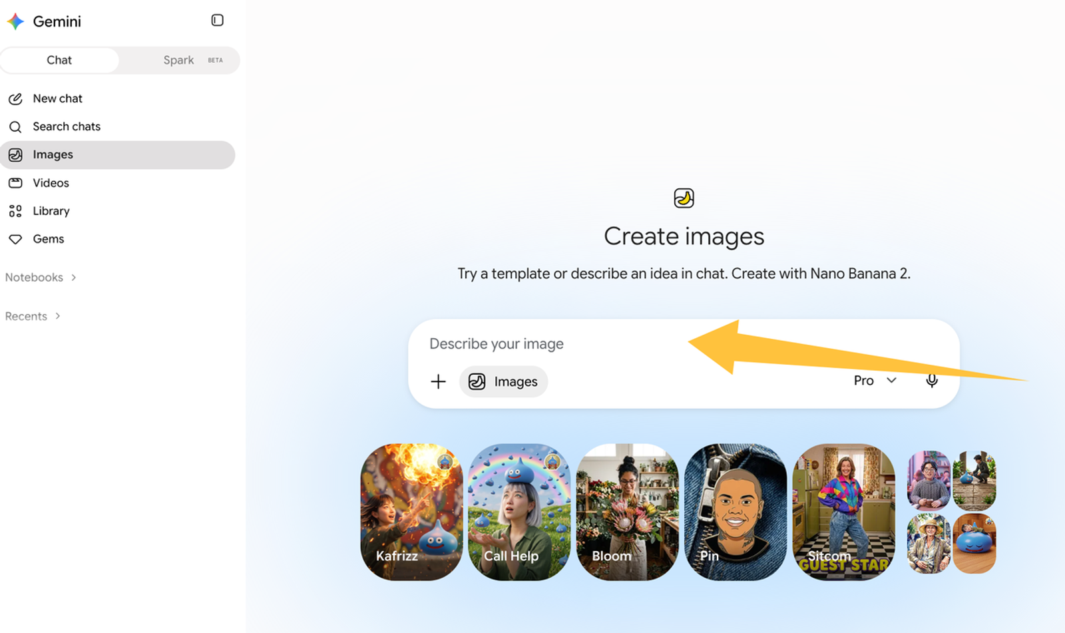Click the Gemini title text
This screenshot has height=633, width=1065.
point(57,21)
